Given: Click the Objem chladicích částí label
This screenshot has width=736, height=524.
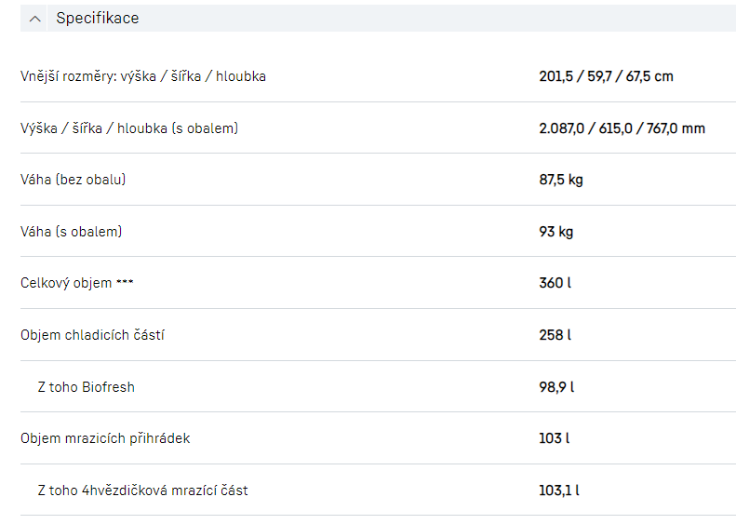Looking at the screenshot, I should coord(92,335).
